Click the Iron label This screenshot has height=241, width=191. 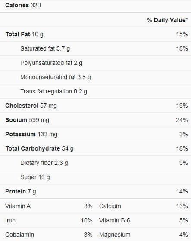coord(10,220)
